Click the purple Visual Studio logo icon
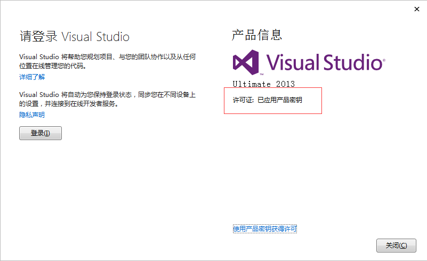 (246, 62)
